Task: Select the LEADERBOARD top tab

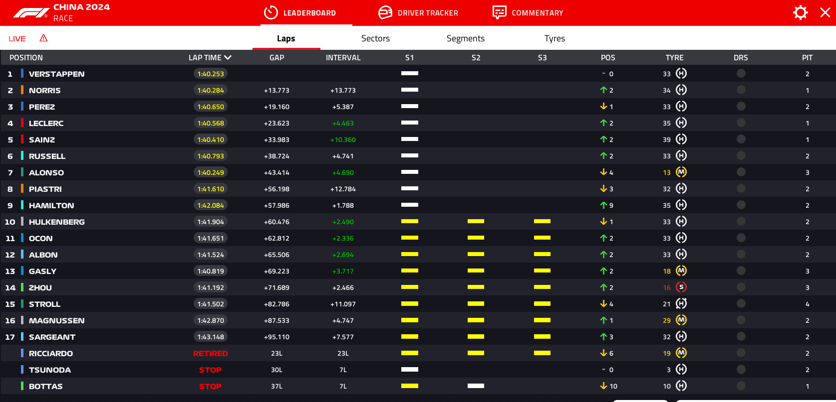Action: (300, 13)
